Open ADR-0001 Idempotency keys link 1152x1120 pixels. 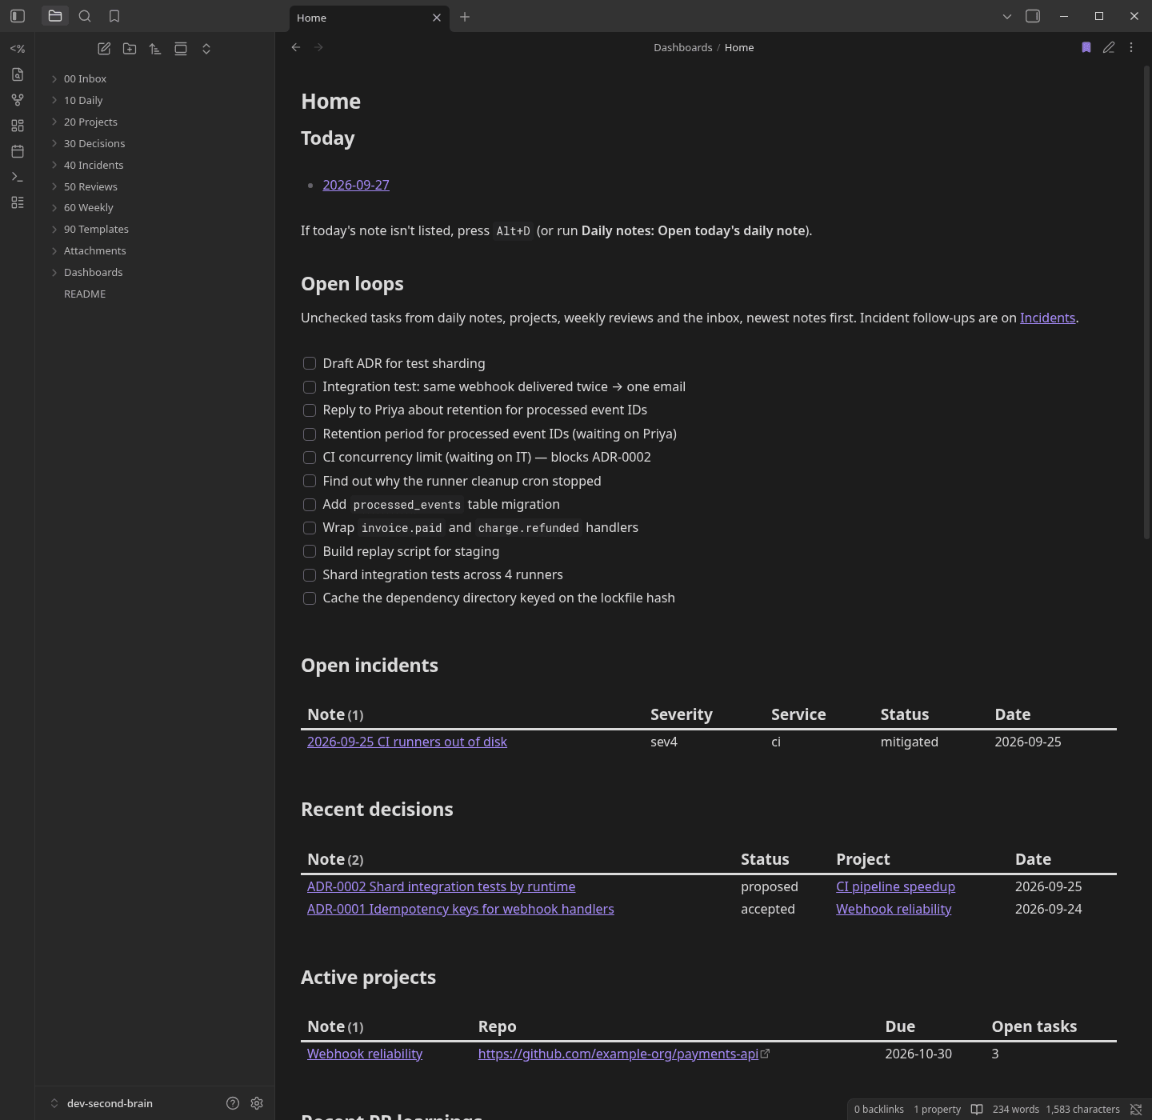click(461, 909)
